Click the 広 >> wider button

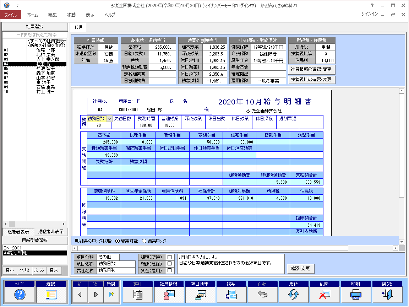[x=39, y=270]
